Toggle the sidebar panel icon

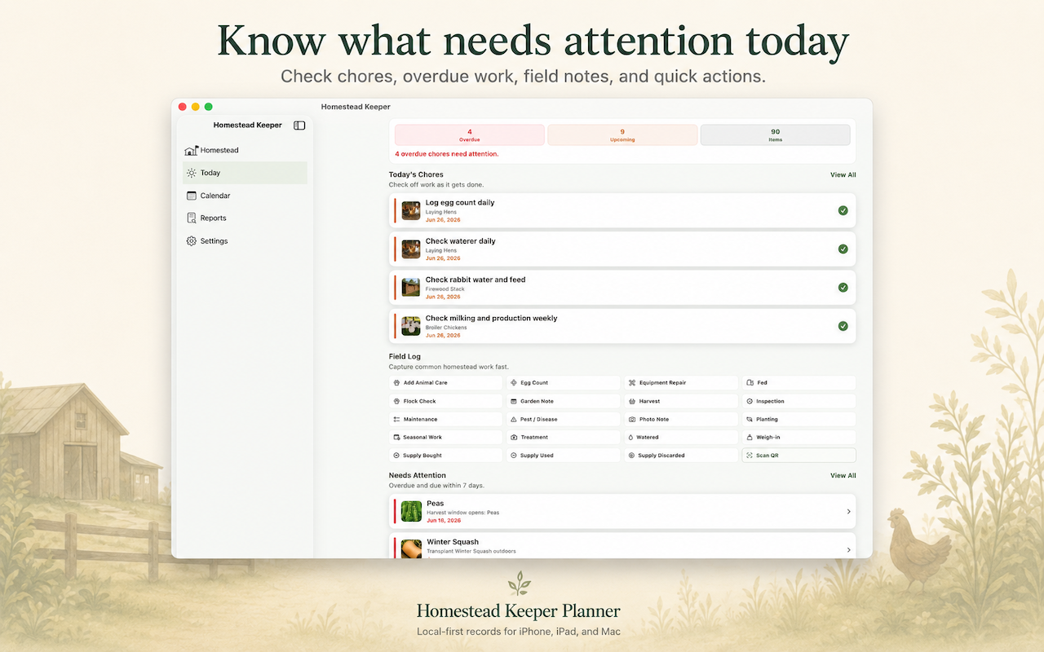pos(299,126)
